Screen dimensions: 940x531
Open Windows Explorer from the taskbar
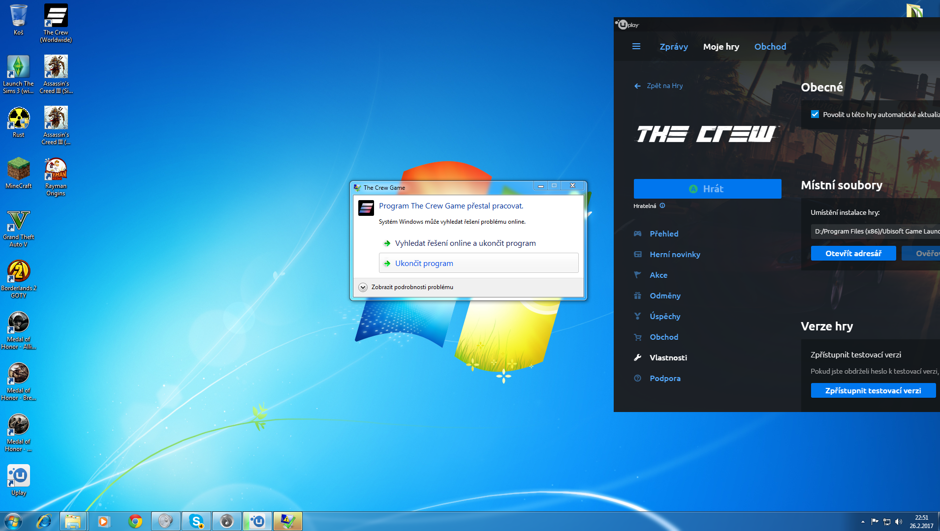click(x=73, y=521)
